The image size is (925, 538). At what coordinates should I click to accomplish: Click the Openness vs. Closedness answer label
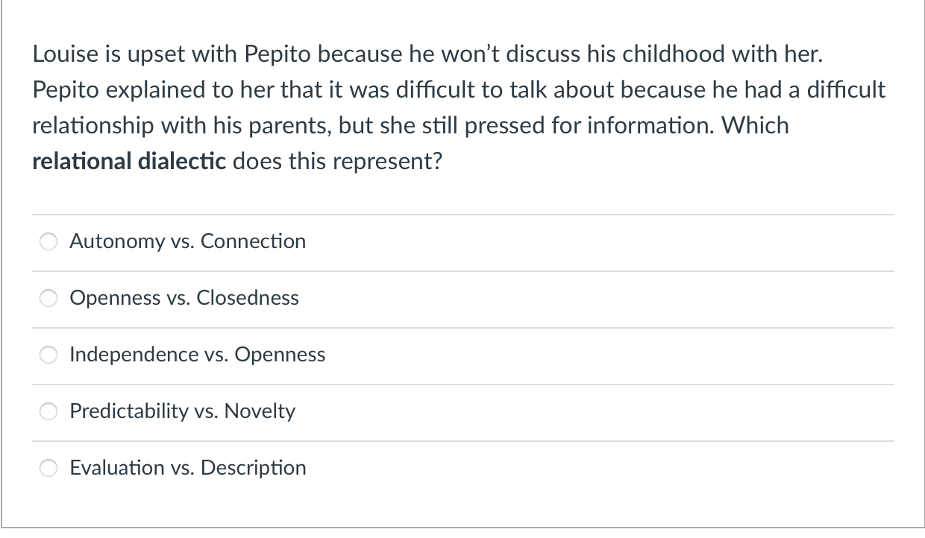tap(184, 298)
